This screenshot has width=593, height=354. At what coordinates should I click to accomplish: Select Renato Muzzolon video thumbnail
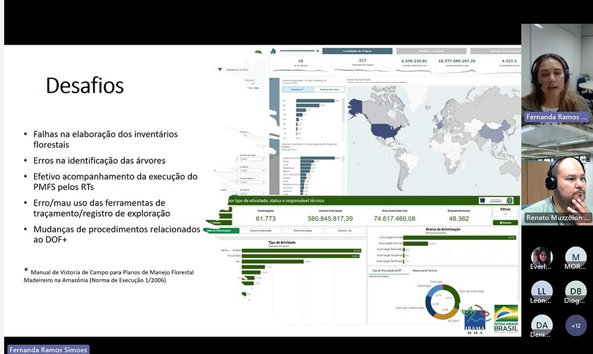(557, 175)
